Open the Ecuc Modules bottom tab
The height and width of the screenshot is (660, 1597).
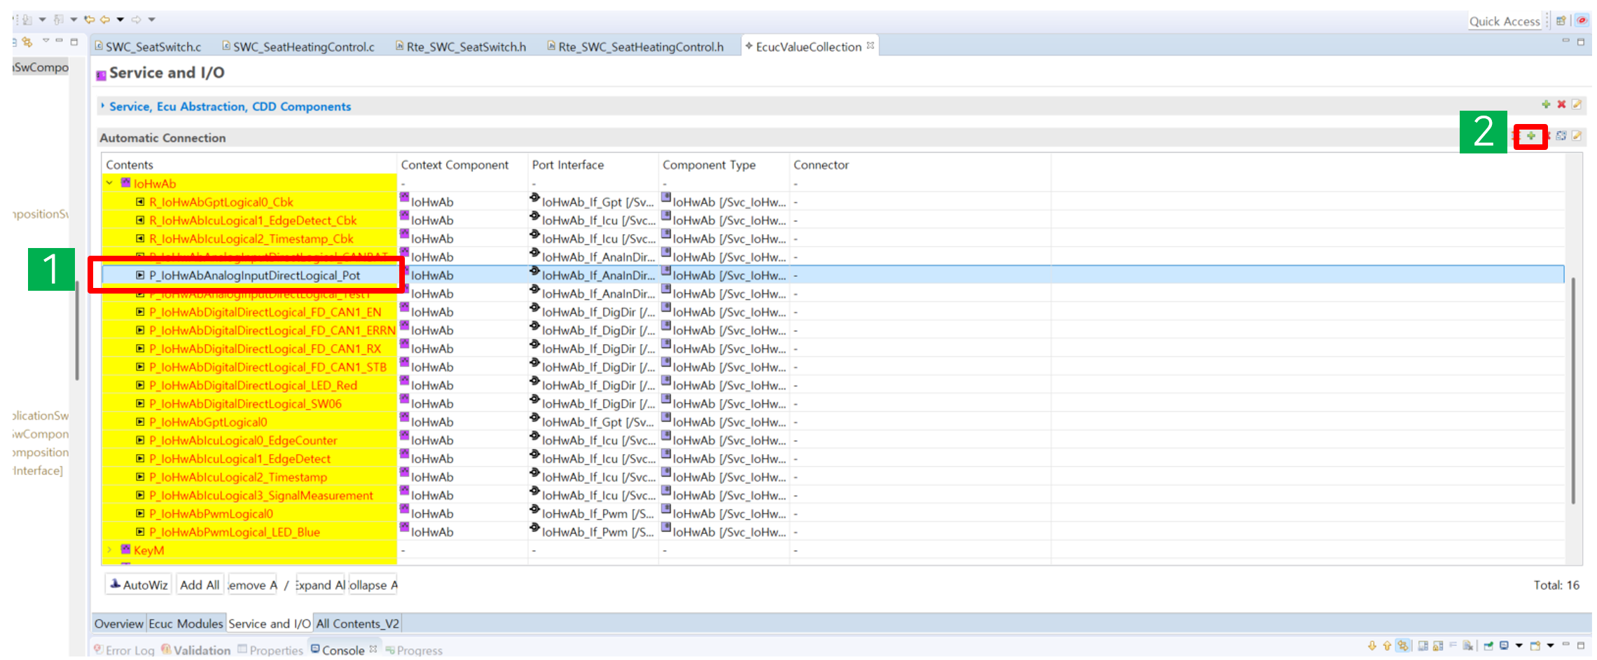point(186,624)
